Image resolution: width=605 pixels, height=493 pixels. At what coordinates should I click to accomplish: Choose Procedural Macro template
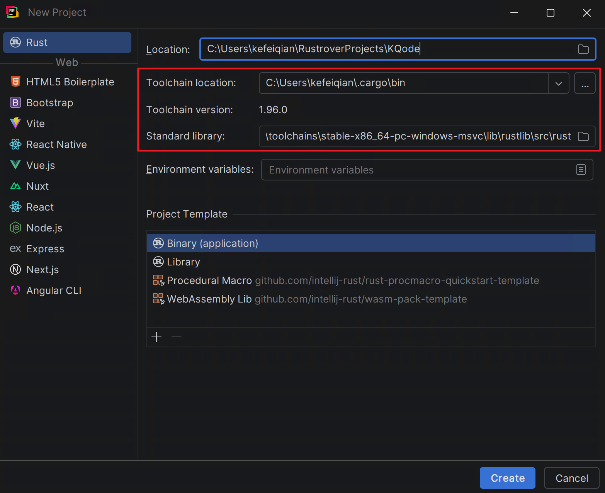pos(371,280)
